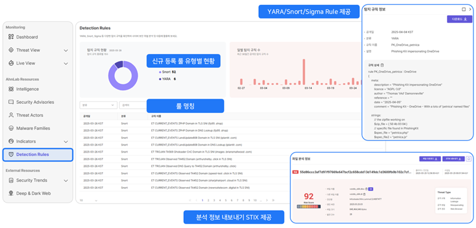Expand the Threat View menu chevron
This screenshot has height=228, width=476.
[66, 50]
